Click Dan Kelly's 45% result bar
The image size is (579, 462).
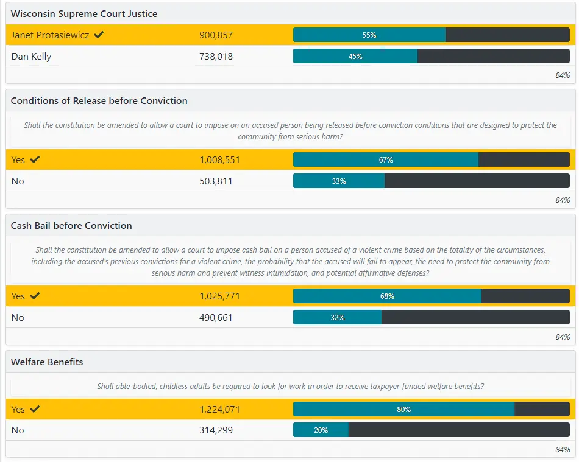[355, 57]
